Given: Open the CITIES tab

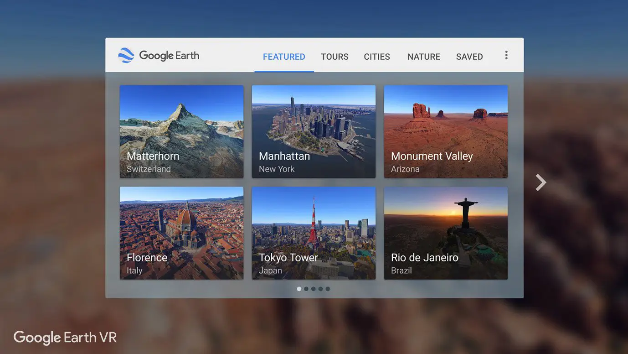Looking at the screenshot, I should (377, 57).
